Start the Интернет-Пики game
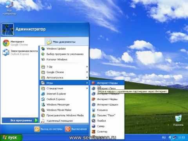188x141 pixels. (x=107, y=89)
